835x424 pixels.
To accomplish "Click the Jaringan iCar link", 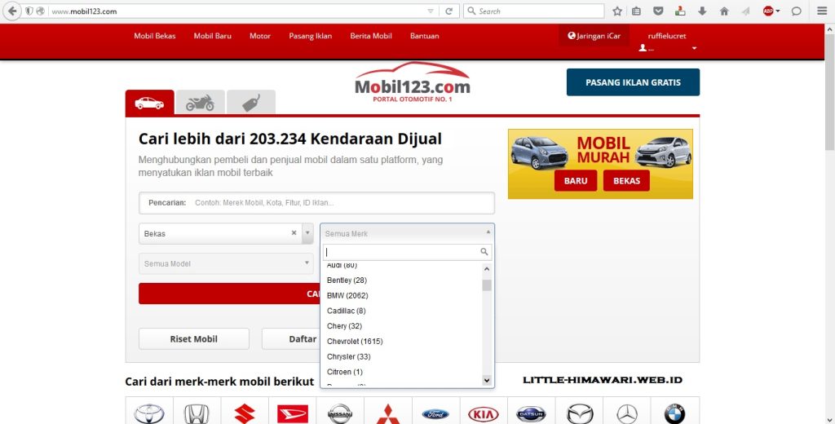I will [x=594, y=36].
